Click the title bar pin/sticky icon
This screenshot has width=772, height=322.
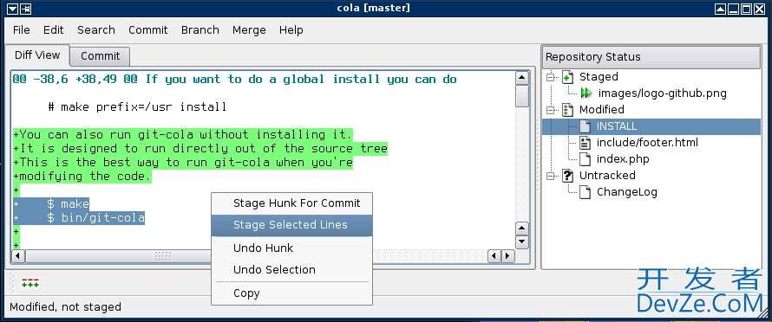(x=25, y=9)
